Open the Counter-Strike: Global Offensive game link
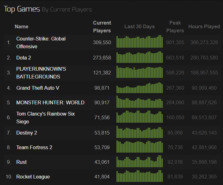This screenshot has height=185, width=223. pos(41,42)
